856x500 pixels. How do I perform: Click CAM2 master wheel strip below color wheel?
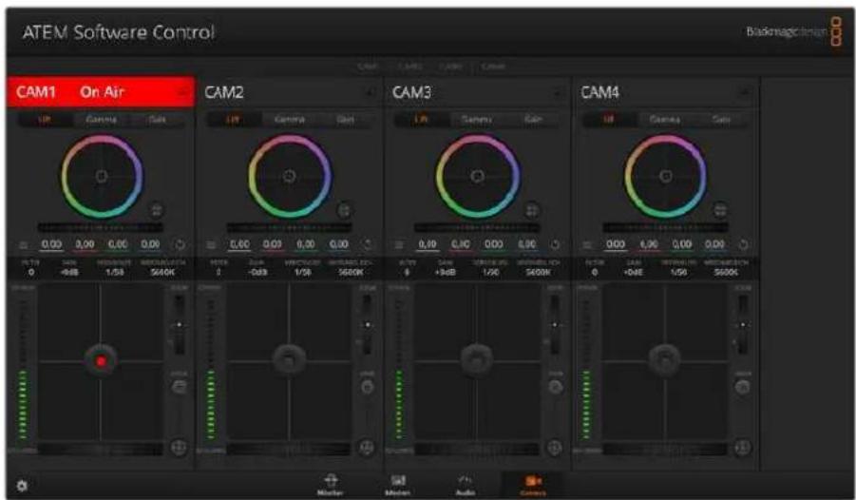tap(290, 227)
